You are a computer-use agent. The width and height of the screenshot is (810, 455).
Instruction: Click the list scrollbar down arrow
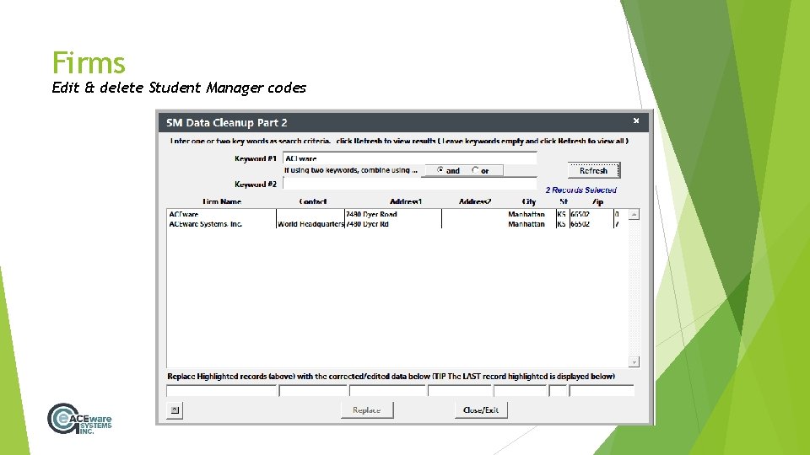point(634,362)
